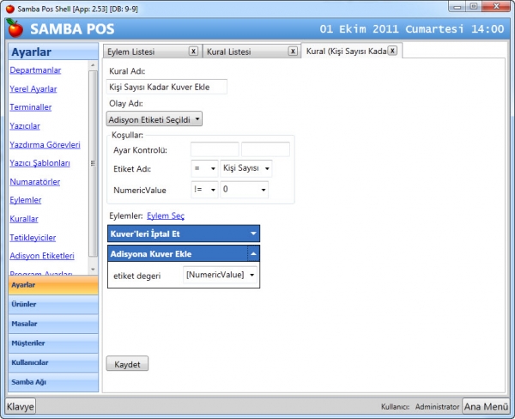Open the Kişi Sayısı value dropdown
515x419 pixels.
(x=246, y=168)
